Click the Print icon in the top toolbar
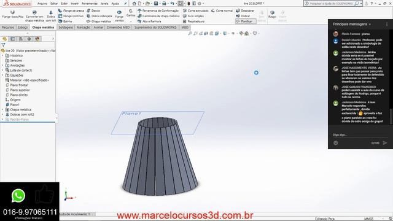The image size is (393, 221). coord(164,4)
